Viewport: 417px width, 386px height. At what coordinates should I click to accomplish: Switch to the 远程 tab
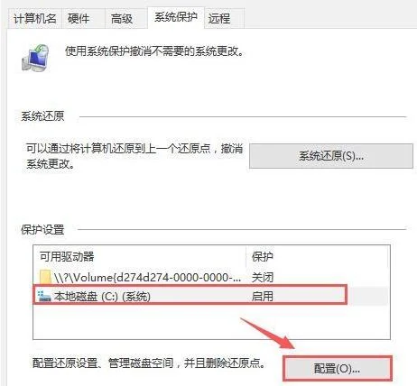click(219, 19)
